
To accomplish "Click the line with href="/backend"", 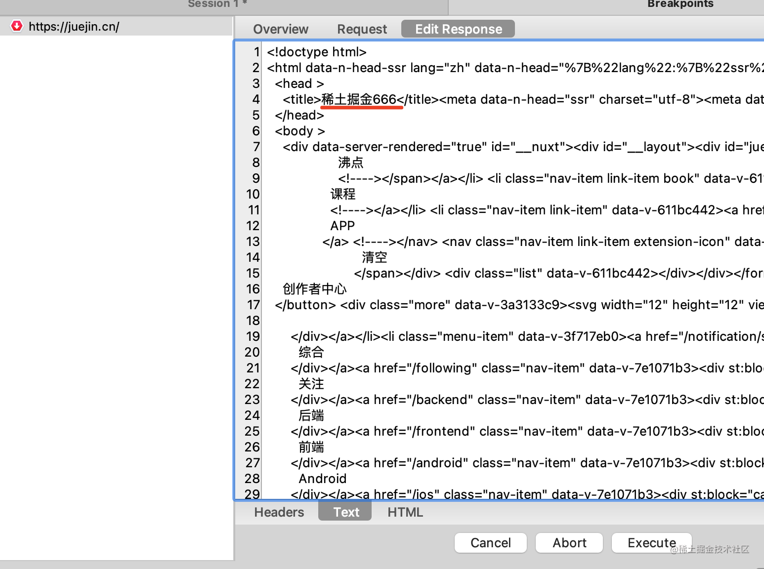I will [527, 400].
